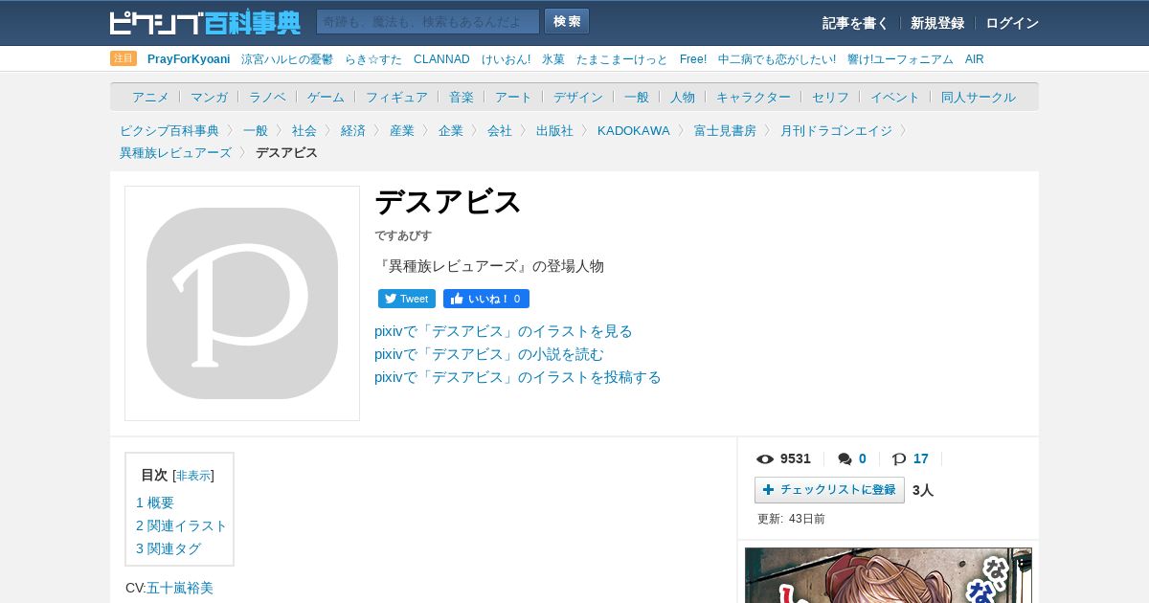Select the マンガ category menu item

pyautogui.click(x=209, y=97)
